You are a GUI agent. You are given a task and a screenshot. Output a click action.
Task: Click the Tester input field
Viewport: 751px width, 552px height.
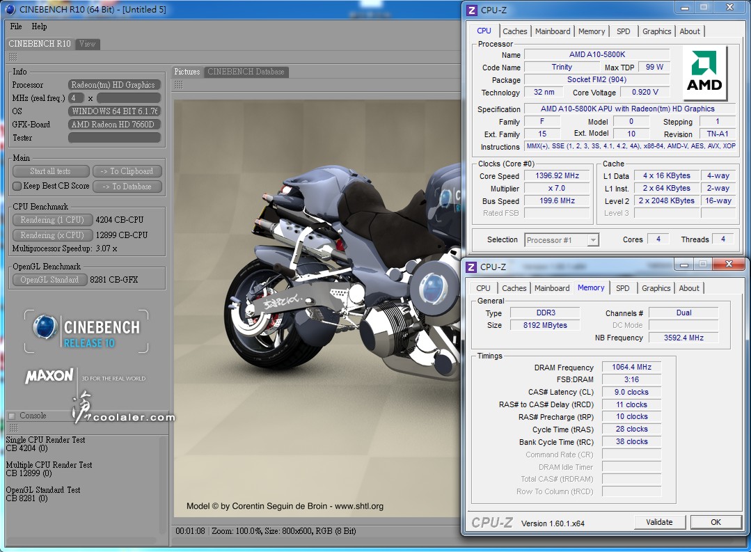(x=114, y=138)
